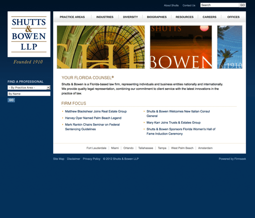Click the top Search text box

pyautogui.click(x=219, y=5)
